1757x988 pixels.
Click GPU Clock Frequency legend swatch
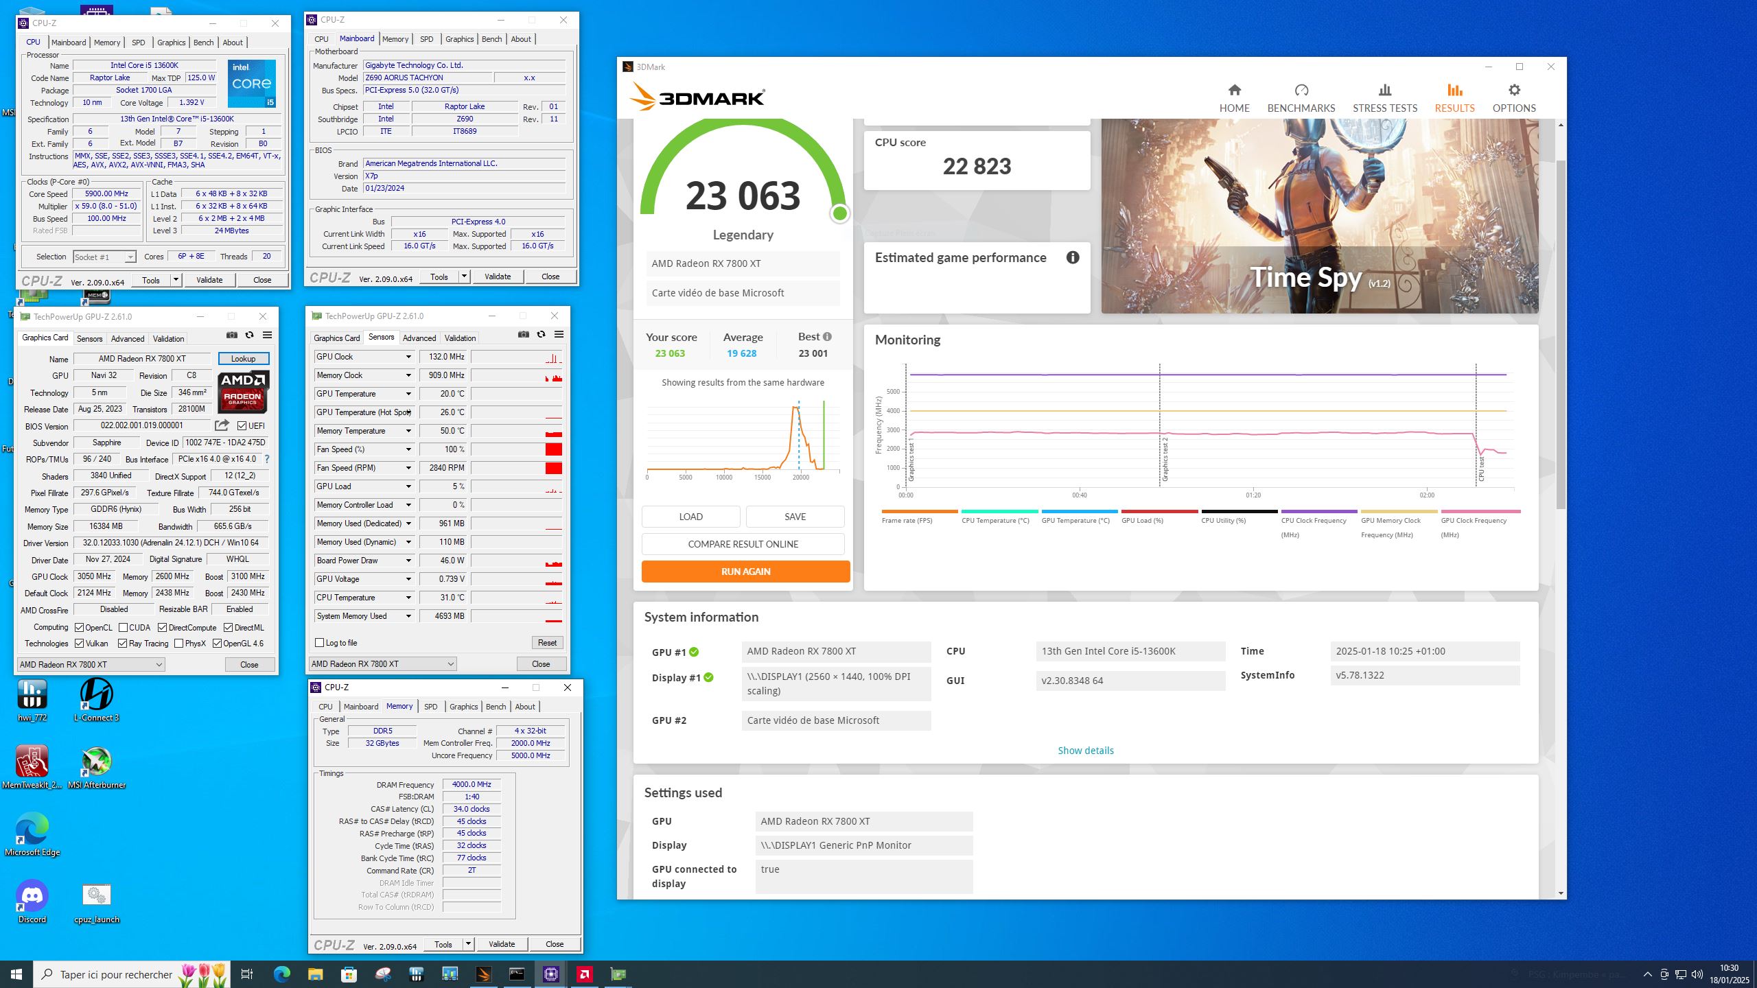(x=1480, y=511)
